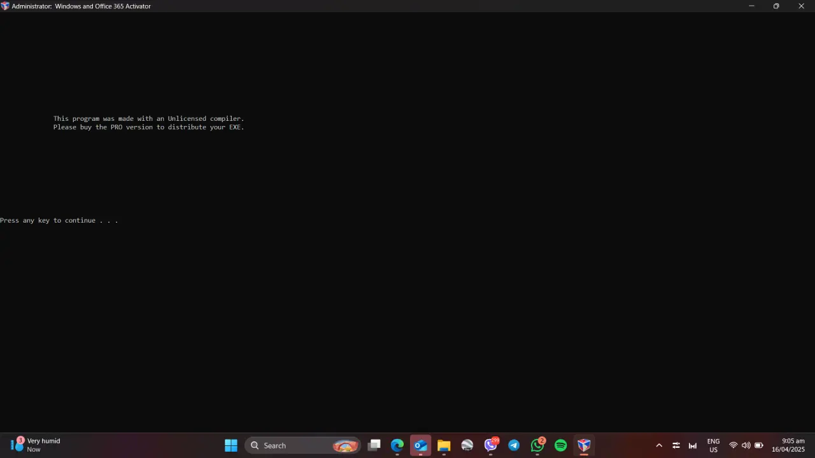The width and height of the screenshot is (815, 458).
Task: Open Telegram from the taskbar
Action: coord(514,445)
